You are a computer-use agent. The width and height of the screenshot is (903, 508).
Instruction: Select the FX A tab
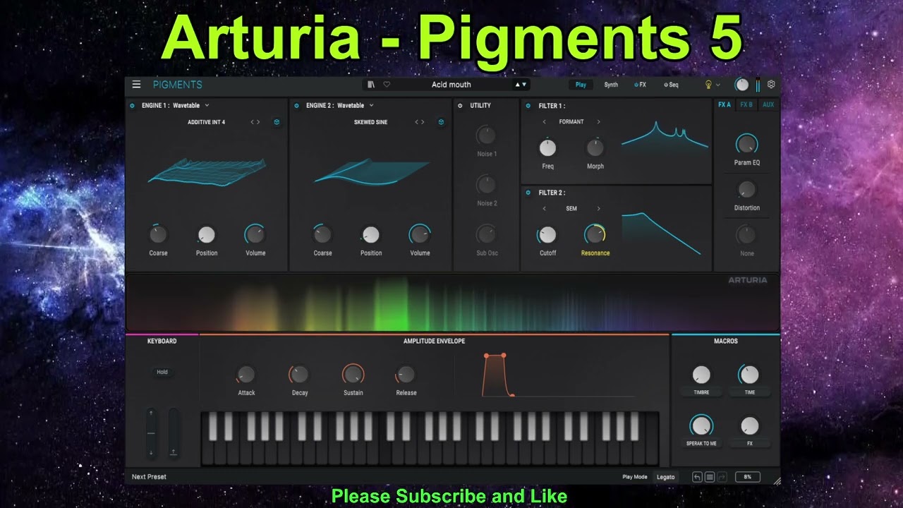click(725, 105)
